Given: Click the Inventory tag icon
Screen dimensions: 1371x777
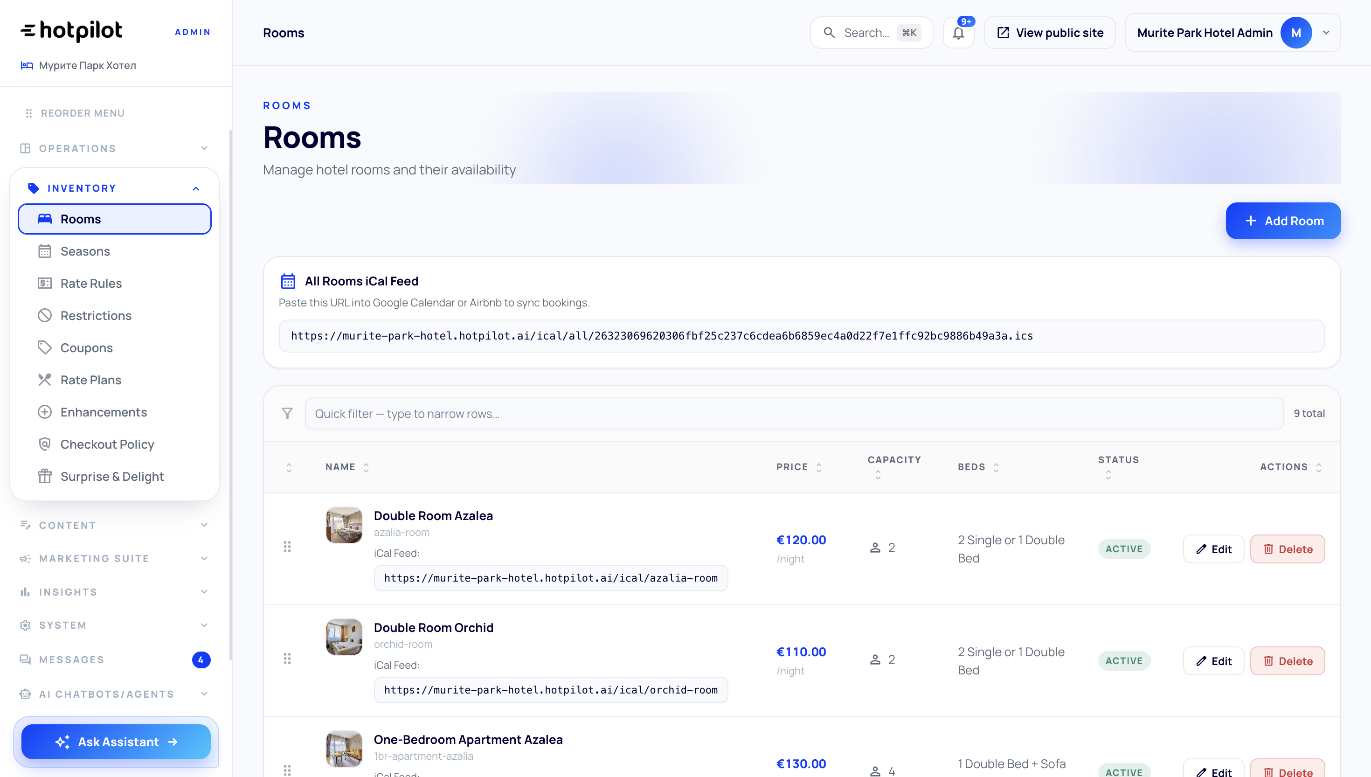Looking at the screenshot, I should click(33, 188).
